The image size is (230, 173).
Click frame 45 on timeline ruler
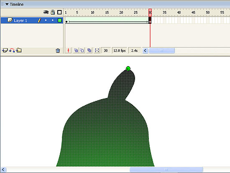(193, 13)
